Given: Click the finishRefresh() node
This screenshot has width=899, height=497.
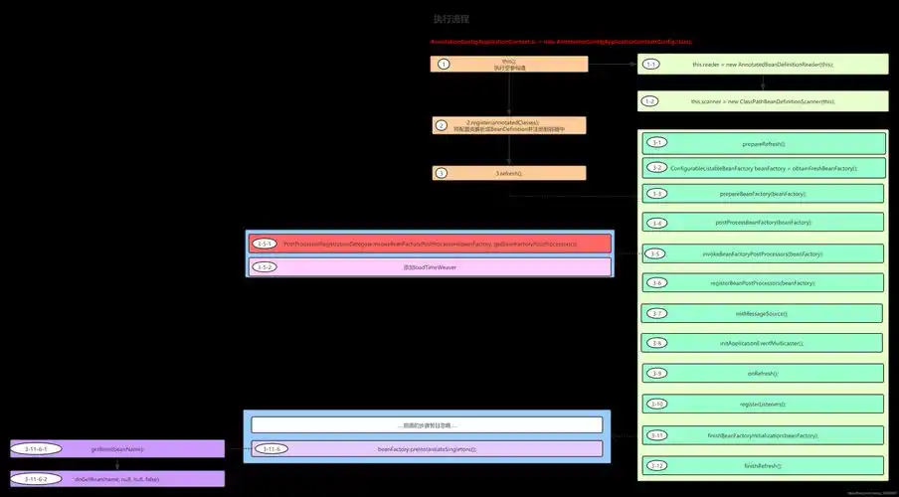Looking at the screenshot, I should [x=762, y=465].
